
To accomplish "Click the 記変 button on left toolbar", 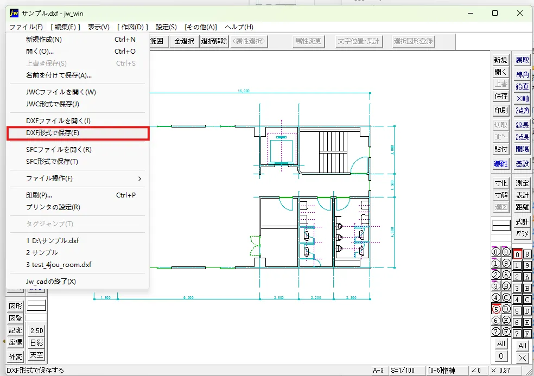I will (x=15, y=330).
